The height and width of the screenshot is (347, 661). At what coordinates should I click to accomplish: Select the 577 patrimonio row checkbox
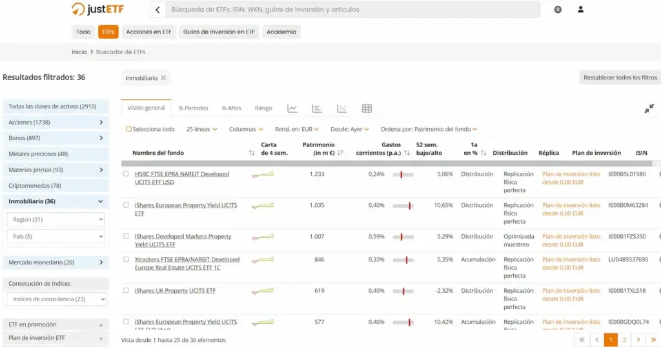tap(126, 321)
